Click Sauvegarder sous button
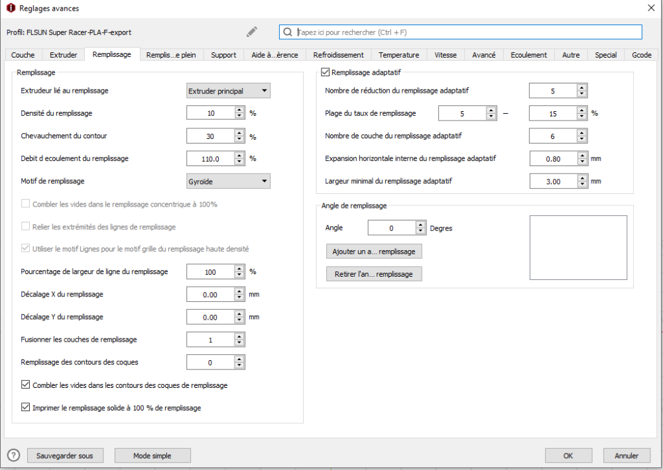The width and height of the screenshot is (663, 470). (x=65, y=455)
